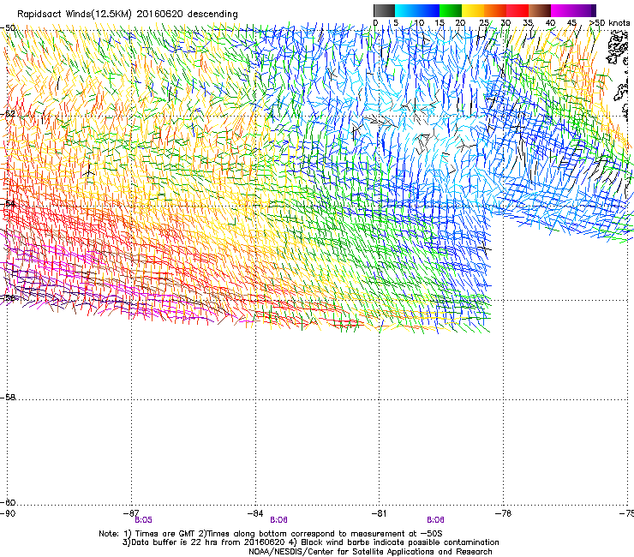Click the gray 0-5 knots legend segment
This screenshot has width=634, height=557.
point(384,10)
